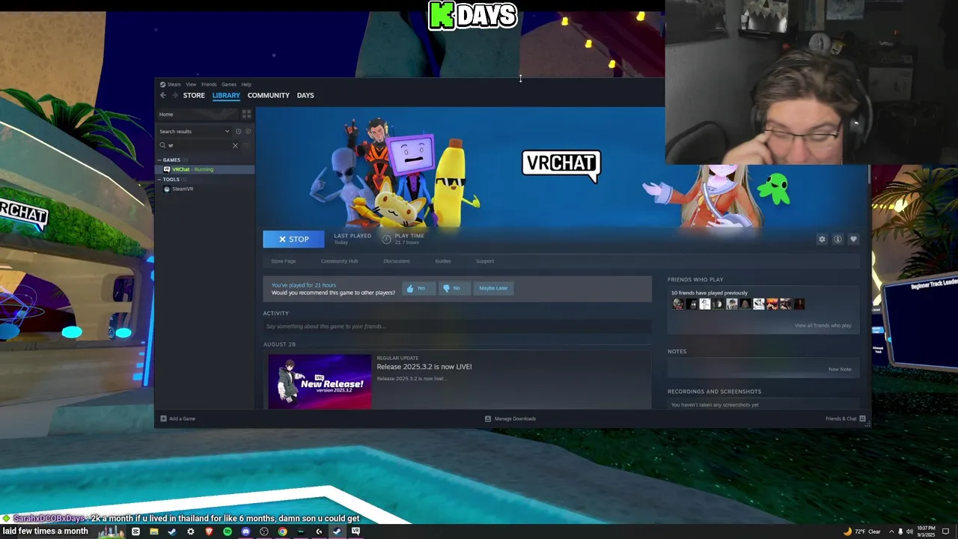Collapse the TOOLS category
This screenshot has width=958, height=539.
tap(171, 180)
